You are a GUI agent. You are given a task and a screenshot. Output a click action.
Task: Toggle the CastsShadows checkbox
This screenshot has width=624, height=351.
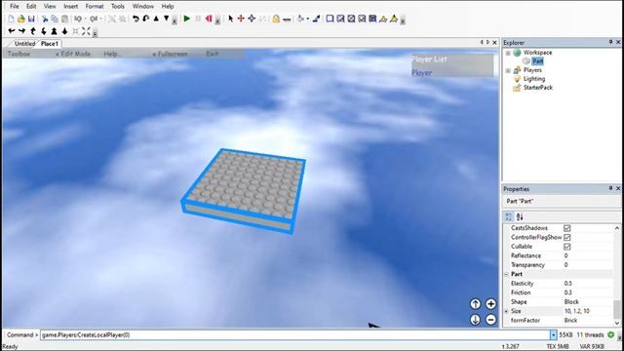(x=567, y=228)
